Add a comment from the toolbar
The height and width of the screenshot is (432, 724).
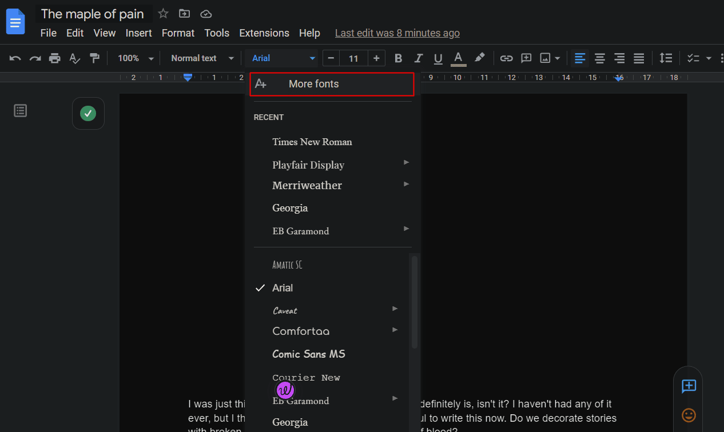(526, 58)
